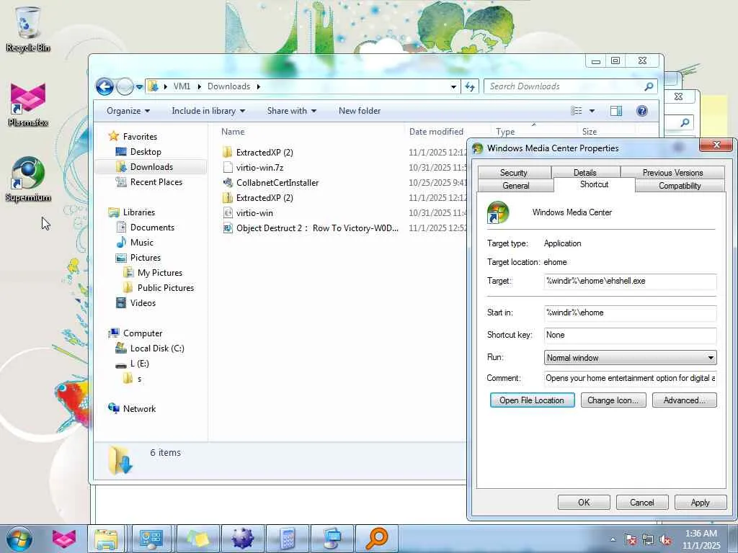The image size is (738, 553).
Task: Click the search magnifier in Search Downloads
Action: click(x=649, y=86)
